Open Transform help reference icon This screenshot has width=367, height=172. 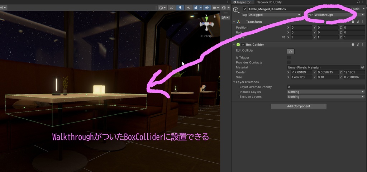coord(353,22)
